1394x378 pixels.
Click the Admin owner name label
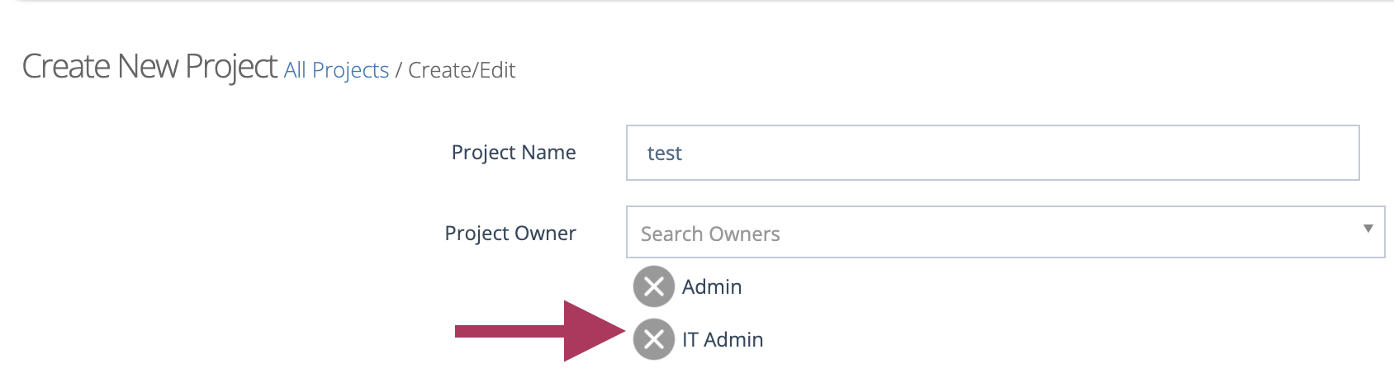[712, 286]
